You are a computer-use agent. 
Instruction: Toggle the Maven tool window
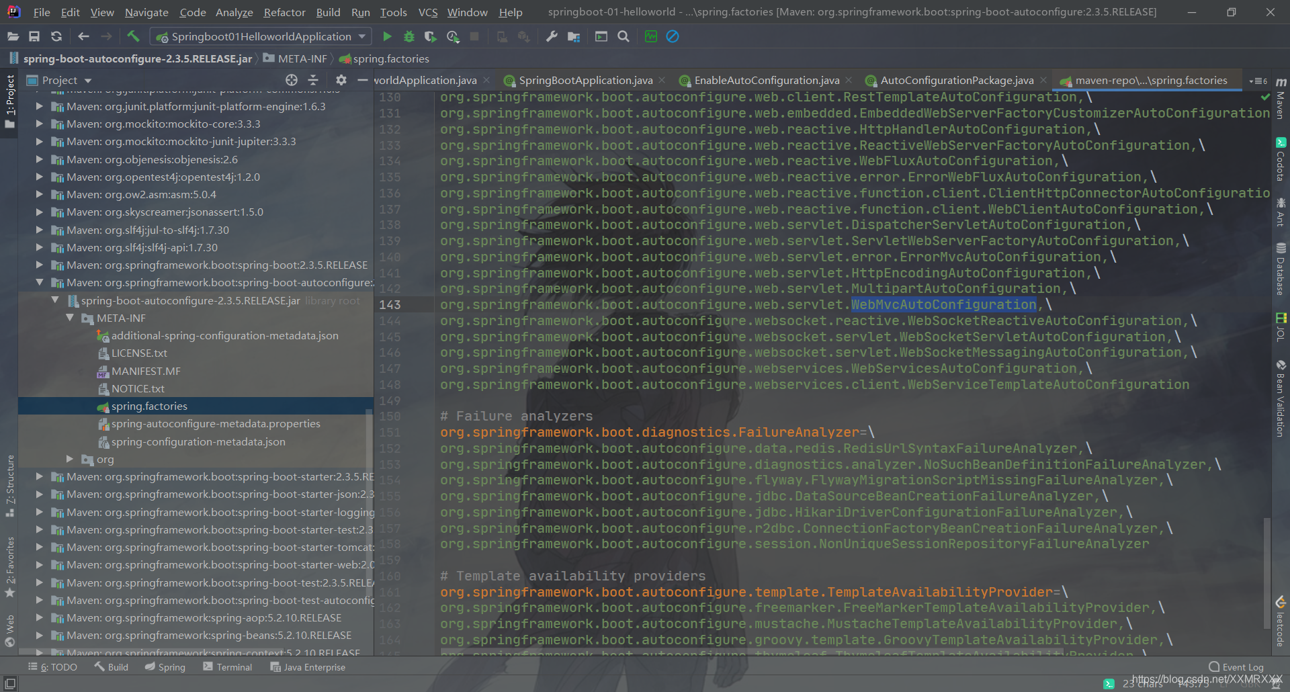click(x=1281, y=97)
